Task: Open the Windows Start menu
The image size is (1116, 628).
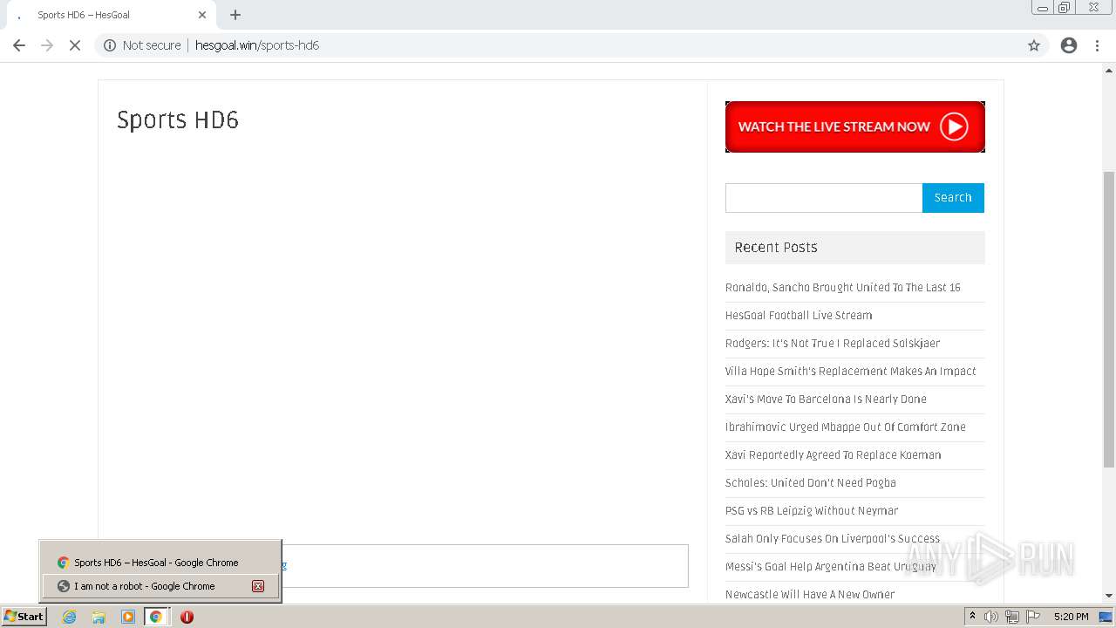Action: coord(24,617)
